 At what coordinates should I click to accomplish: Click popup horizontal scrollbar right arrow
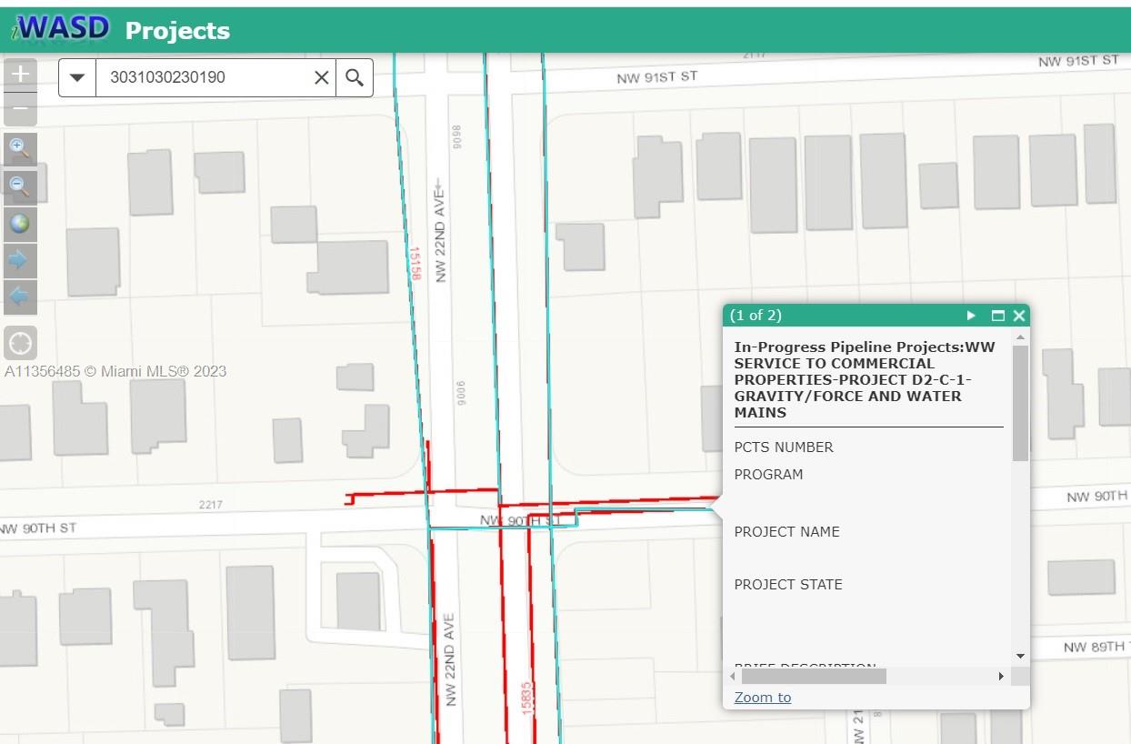(x=1001, y=677)
